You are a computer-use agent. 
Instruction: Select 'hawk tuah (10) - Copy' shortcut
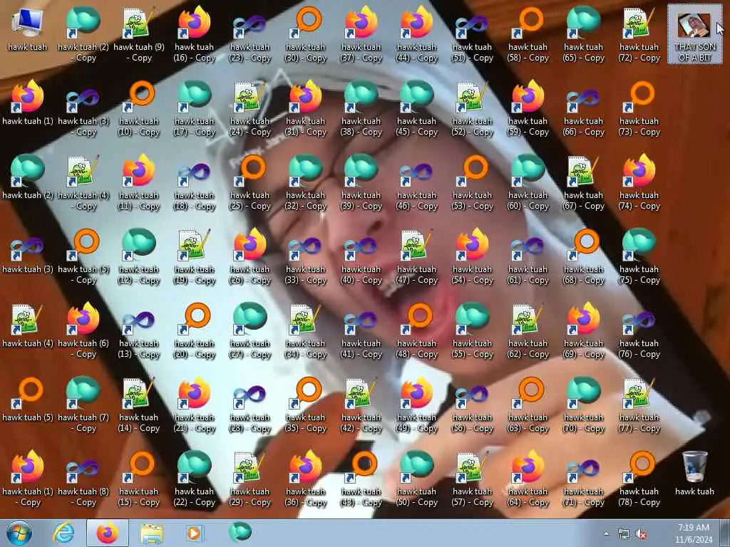pyautogui.click(x=139, y=109)
